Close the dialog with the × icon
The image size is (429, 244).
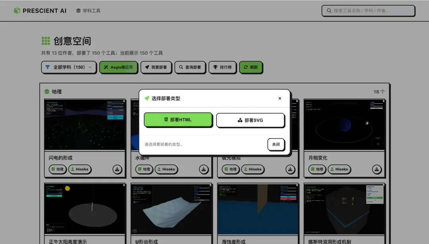(x=280, y=98)
